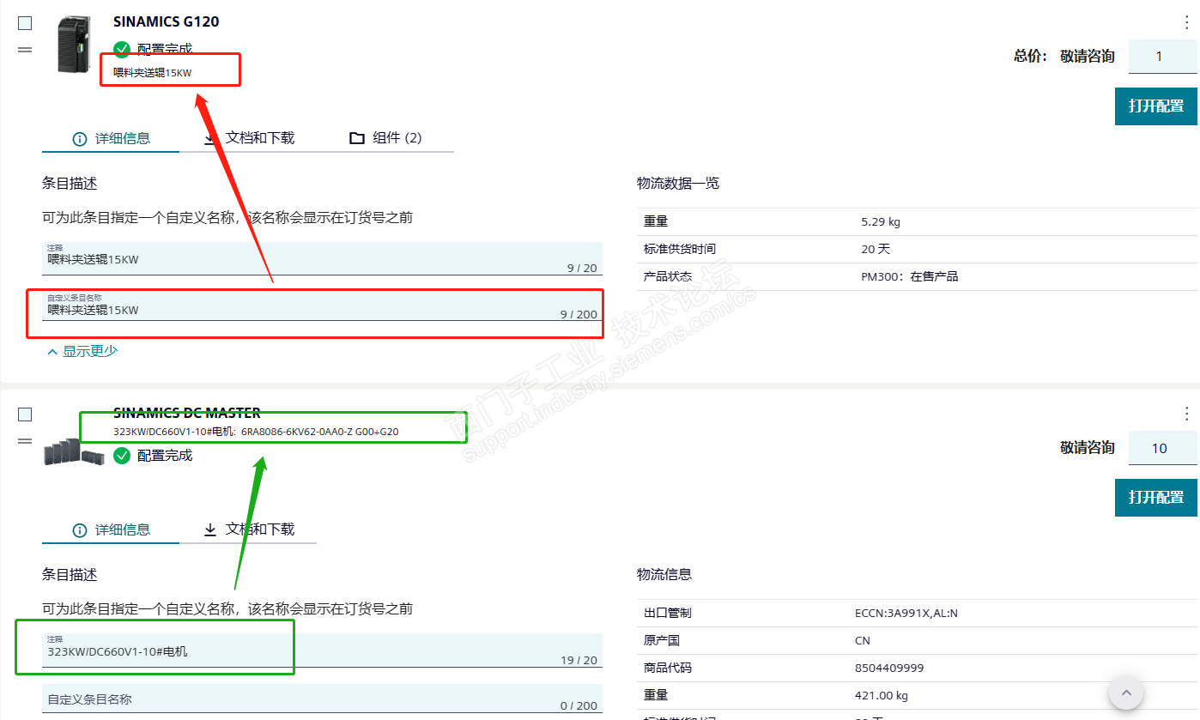Click the SINAMICS DC MASTER product title
The image size is (1200, 720).
point(187,413)
